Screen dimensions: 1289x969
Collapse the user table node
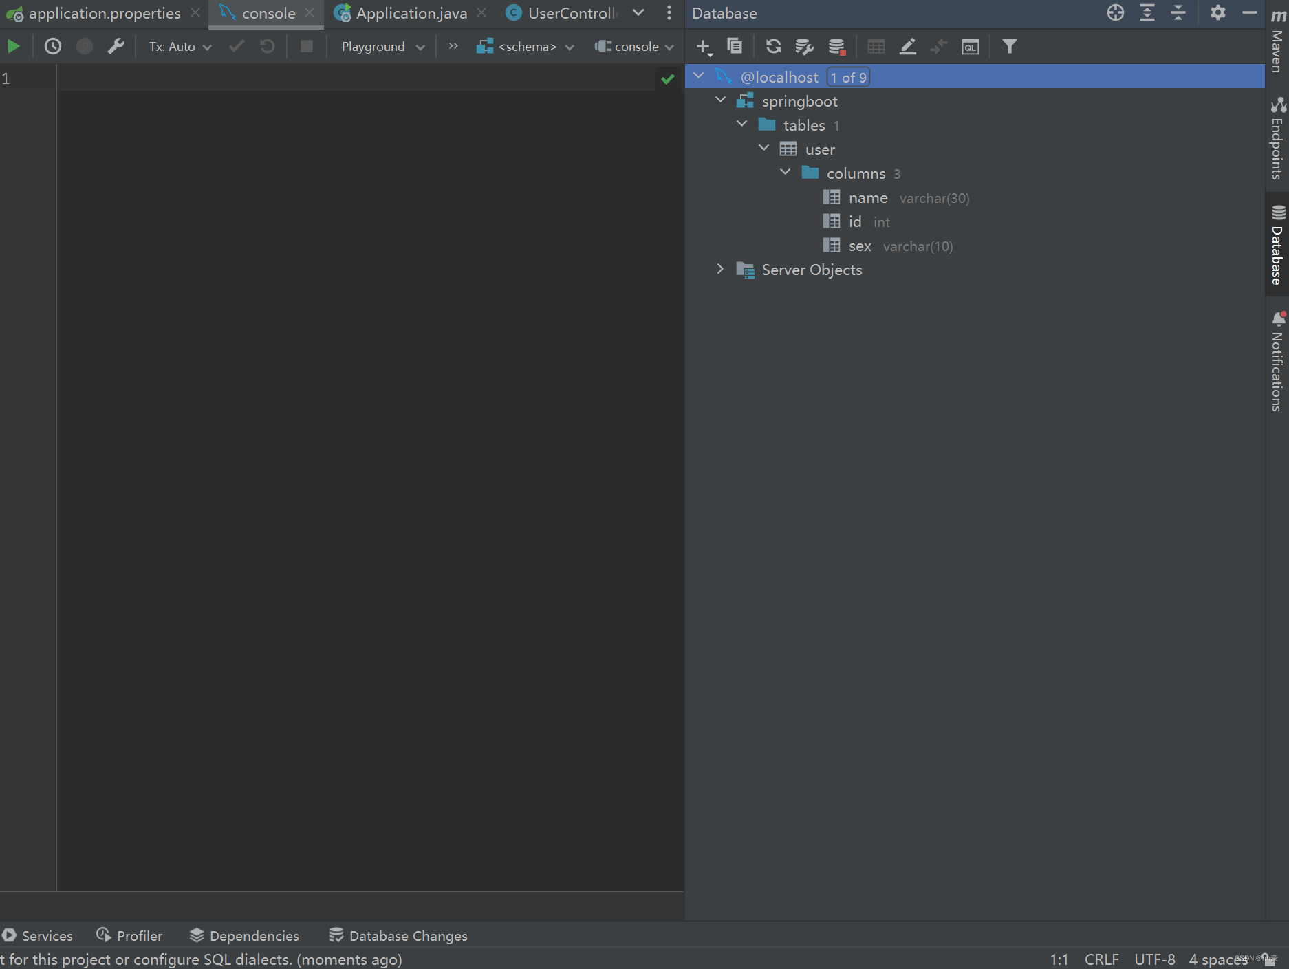[x=764, y=148]
